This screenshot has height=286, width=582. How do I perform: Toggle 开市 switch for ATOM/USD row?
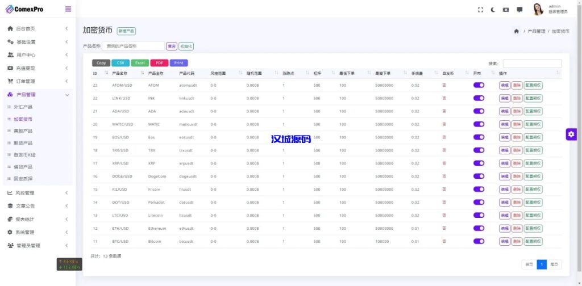[x=479, y=85]
